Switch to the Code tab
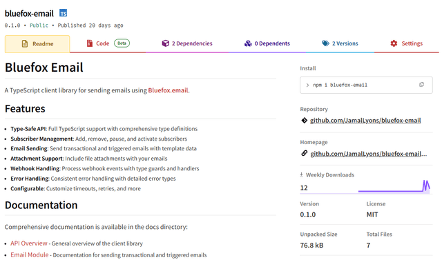 click(108, 43)
